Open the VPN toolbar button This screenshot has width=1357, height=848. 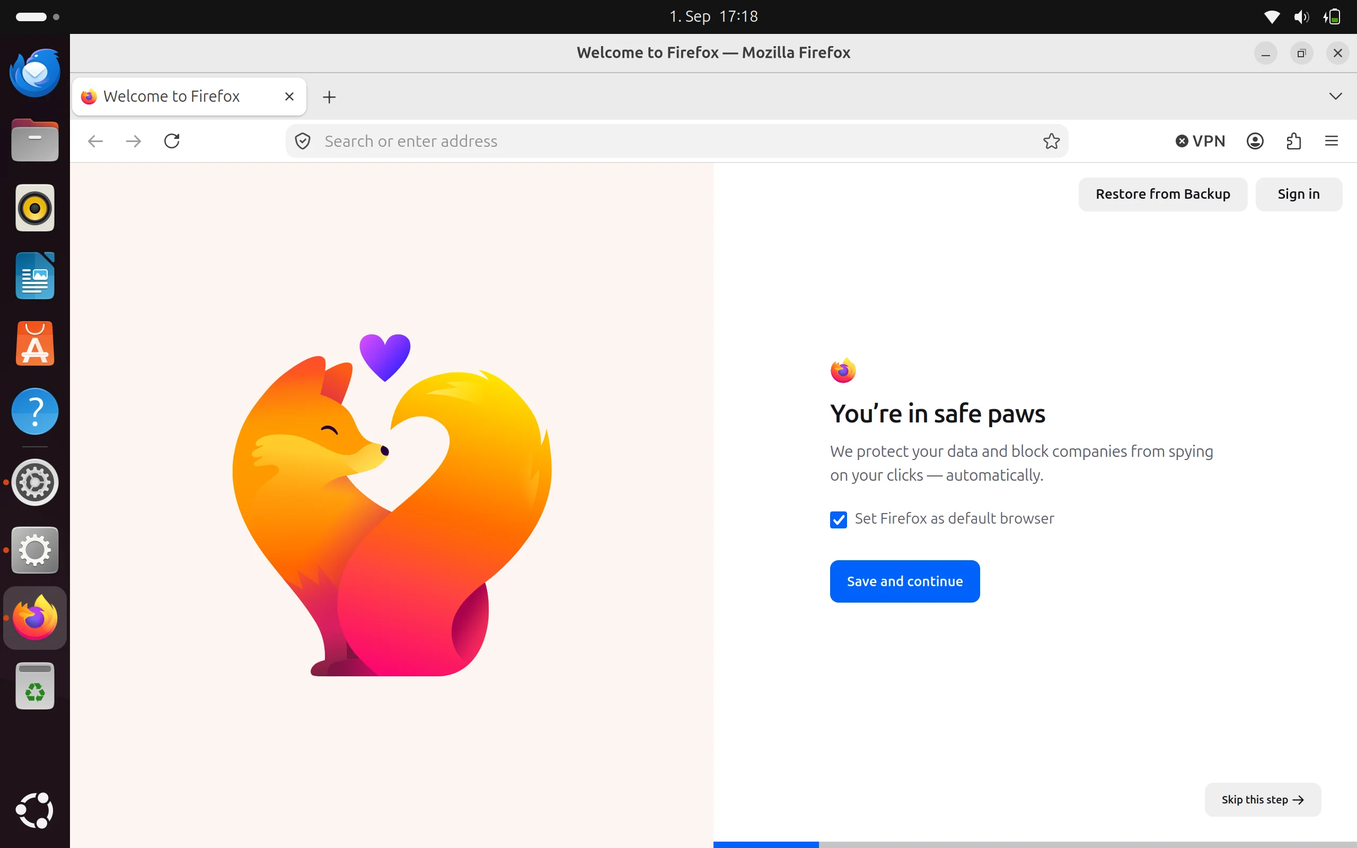coord(1201,142)
